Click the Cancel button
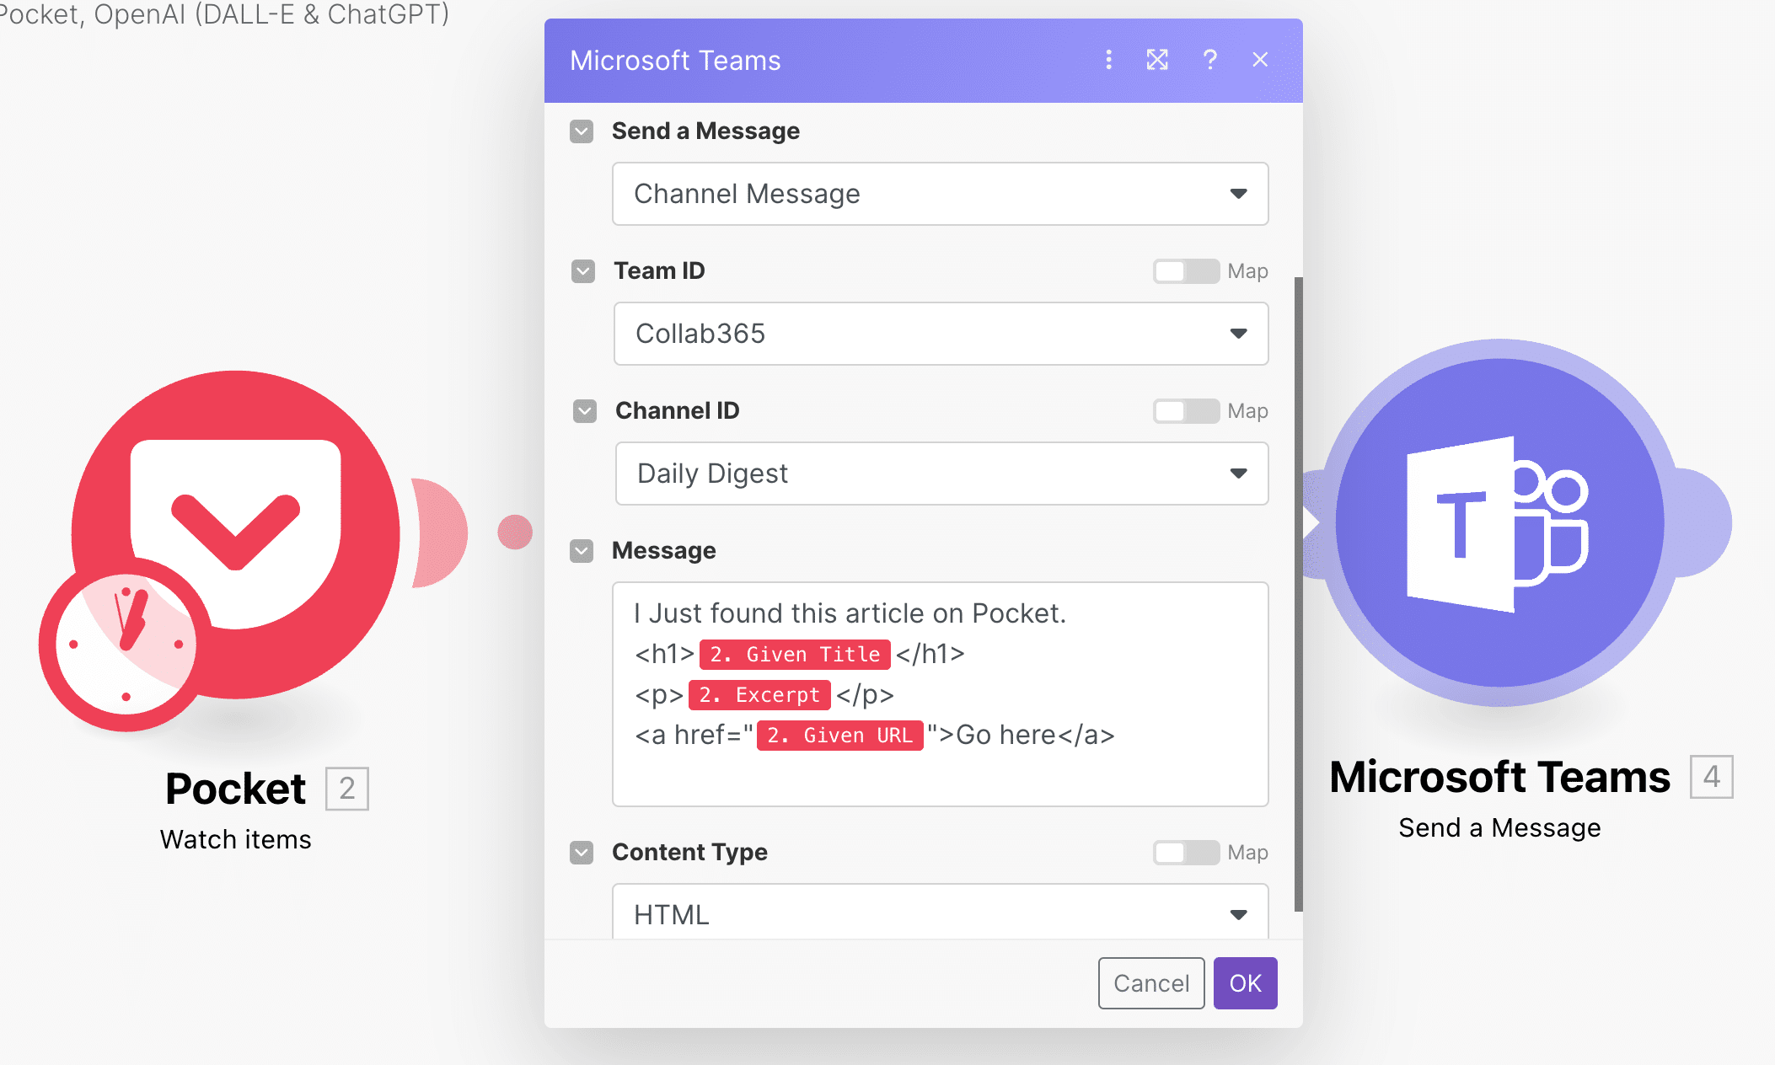The height and width of the screenshot is (1065, 1775). pos(1150,983)
